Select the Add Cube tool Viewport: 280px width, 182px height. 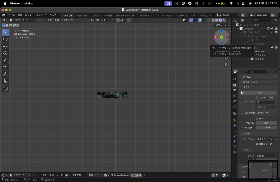point(5,89)
